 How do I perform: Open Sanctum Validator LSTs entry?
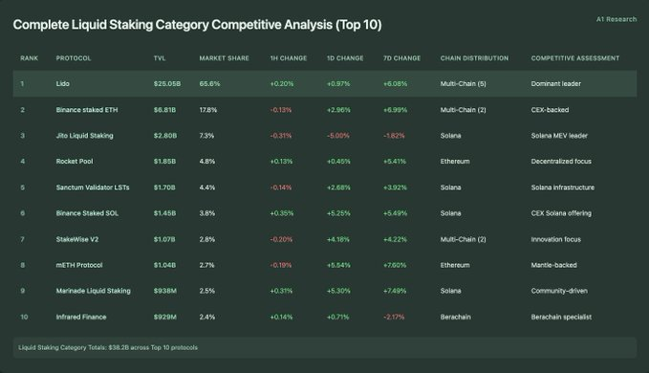click(x=93, y=187)
